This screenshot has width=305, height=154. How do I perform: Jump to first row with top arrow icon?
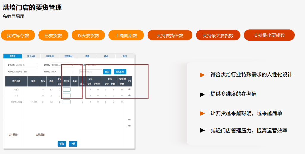pyautogui.click(x=129, y=89)
